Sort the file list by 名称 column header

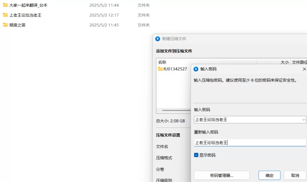coord(162,62)
